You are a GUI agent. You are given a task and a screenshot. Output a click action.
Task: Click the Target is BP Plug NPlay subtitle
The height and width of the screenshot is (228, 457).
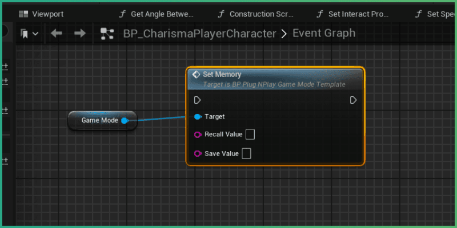click(x=274, y=84)
